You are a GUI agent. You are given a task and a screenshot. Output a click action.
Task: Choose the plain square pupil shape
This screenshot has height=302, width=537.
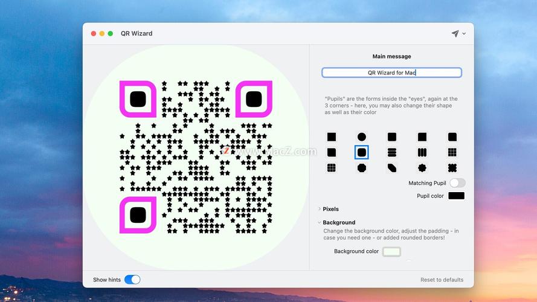(x=332, y=137)
